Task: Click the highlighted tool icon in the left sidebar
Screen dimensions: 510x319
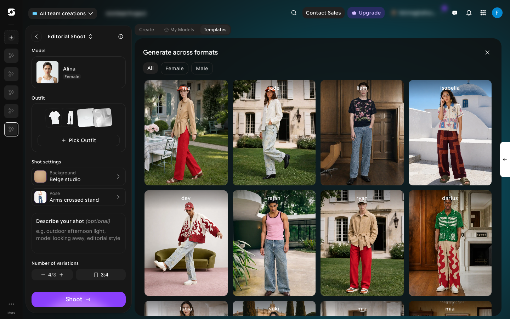Action: pos(11,129)
